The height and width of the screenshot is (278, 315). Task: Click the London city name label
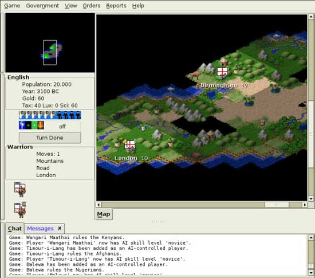tap(126, 158)
